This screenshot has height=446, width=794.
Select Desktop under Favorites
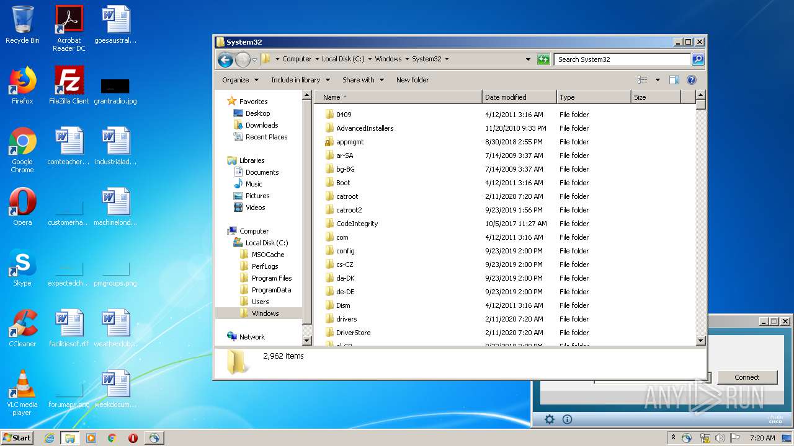(x=257, y=113)
